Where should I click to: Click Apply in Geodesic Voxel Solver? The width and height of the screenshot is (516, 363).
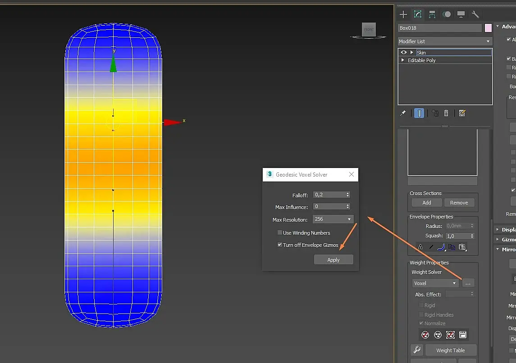pyautogui.click(x=333, y=260)
